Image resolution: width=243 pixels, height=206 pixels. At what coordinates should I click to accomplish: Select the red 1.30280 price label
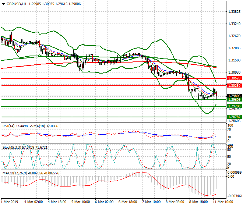[234, 85]
